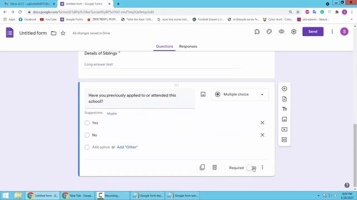Toggle the Required switch

pyautogui.click(x=252, y=168)
